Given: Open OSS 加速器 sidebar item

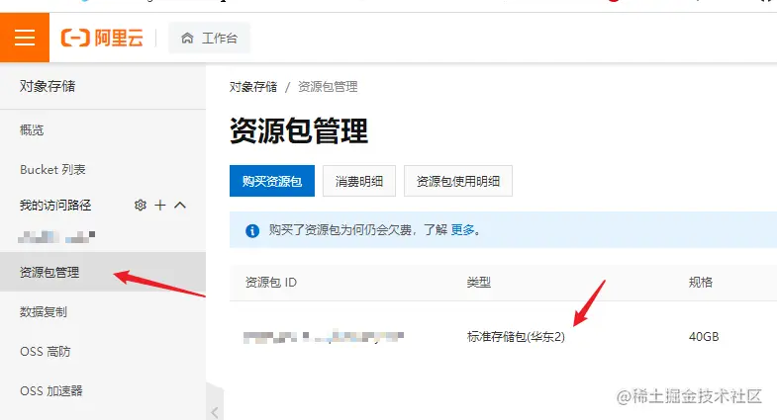Looking at the screenshot, I should pos(51,390).
